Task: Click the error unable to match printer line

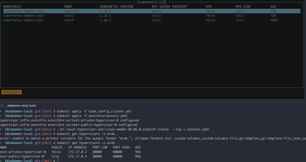Action: (x=153, y=138)
